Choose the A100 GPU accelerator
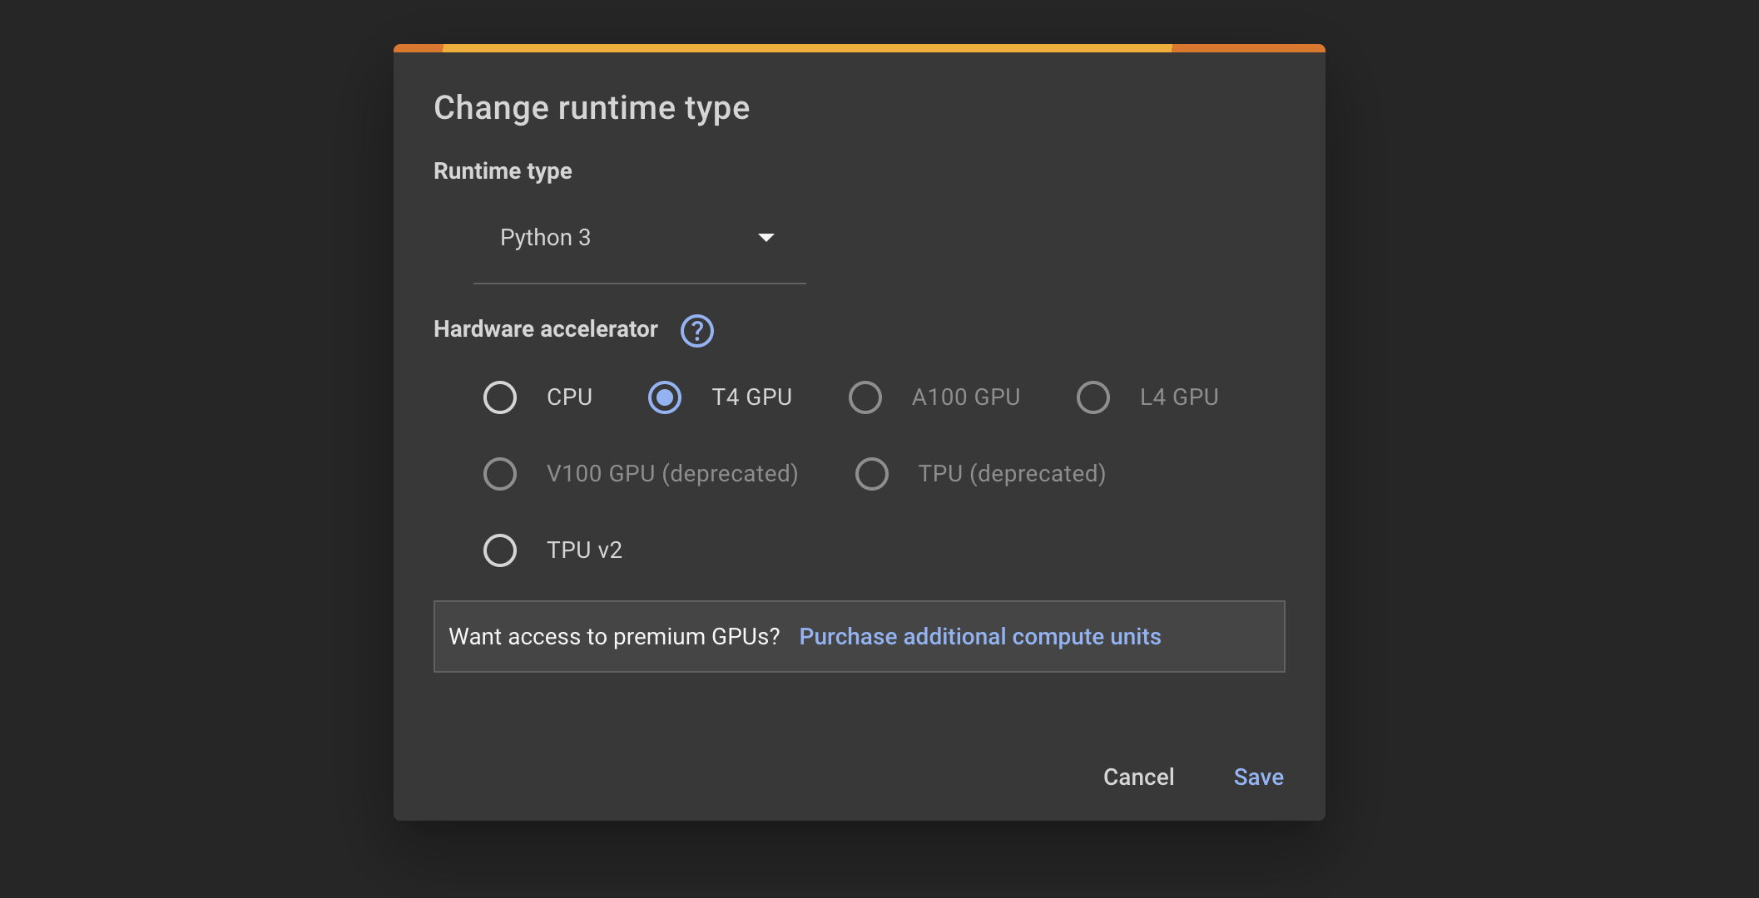Viewport: 1759px width, 898px height. pos(865,397)
